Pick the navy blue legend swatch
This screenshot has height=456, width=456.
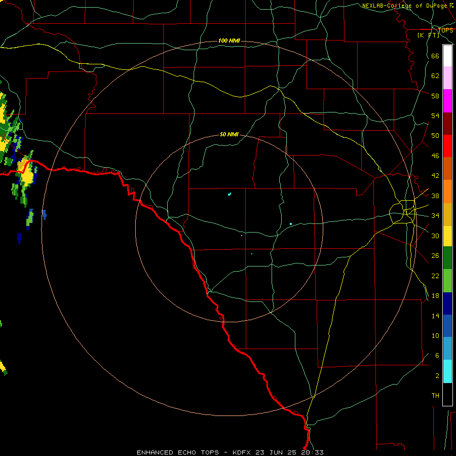pyautogui.click(x=447, y=303)
